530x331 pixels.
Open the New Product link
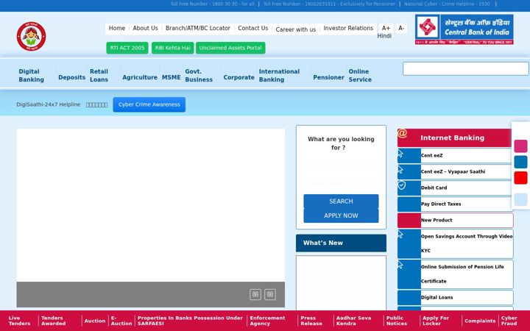(456, 220)
